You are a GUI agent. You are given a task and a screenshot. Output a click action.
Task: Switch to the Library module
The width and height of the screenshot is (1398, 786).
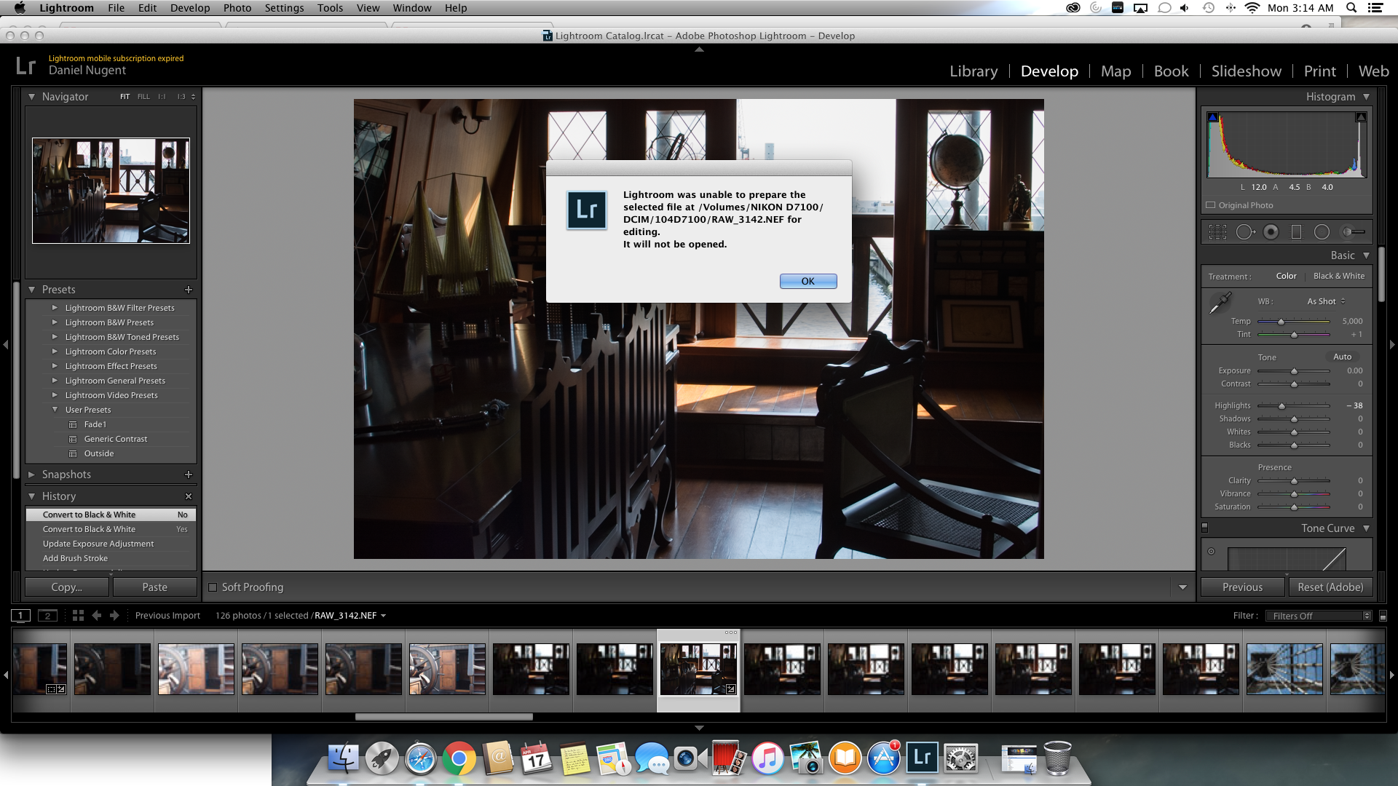tap(974, 71)
